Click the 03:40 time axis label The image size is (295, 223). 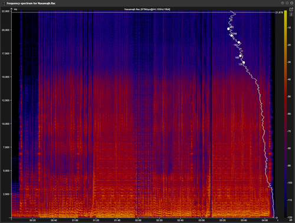(x=244, y=221)
